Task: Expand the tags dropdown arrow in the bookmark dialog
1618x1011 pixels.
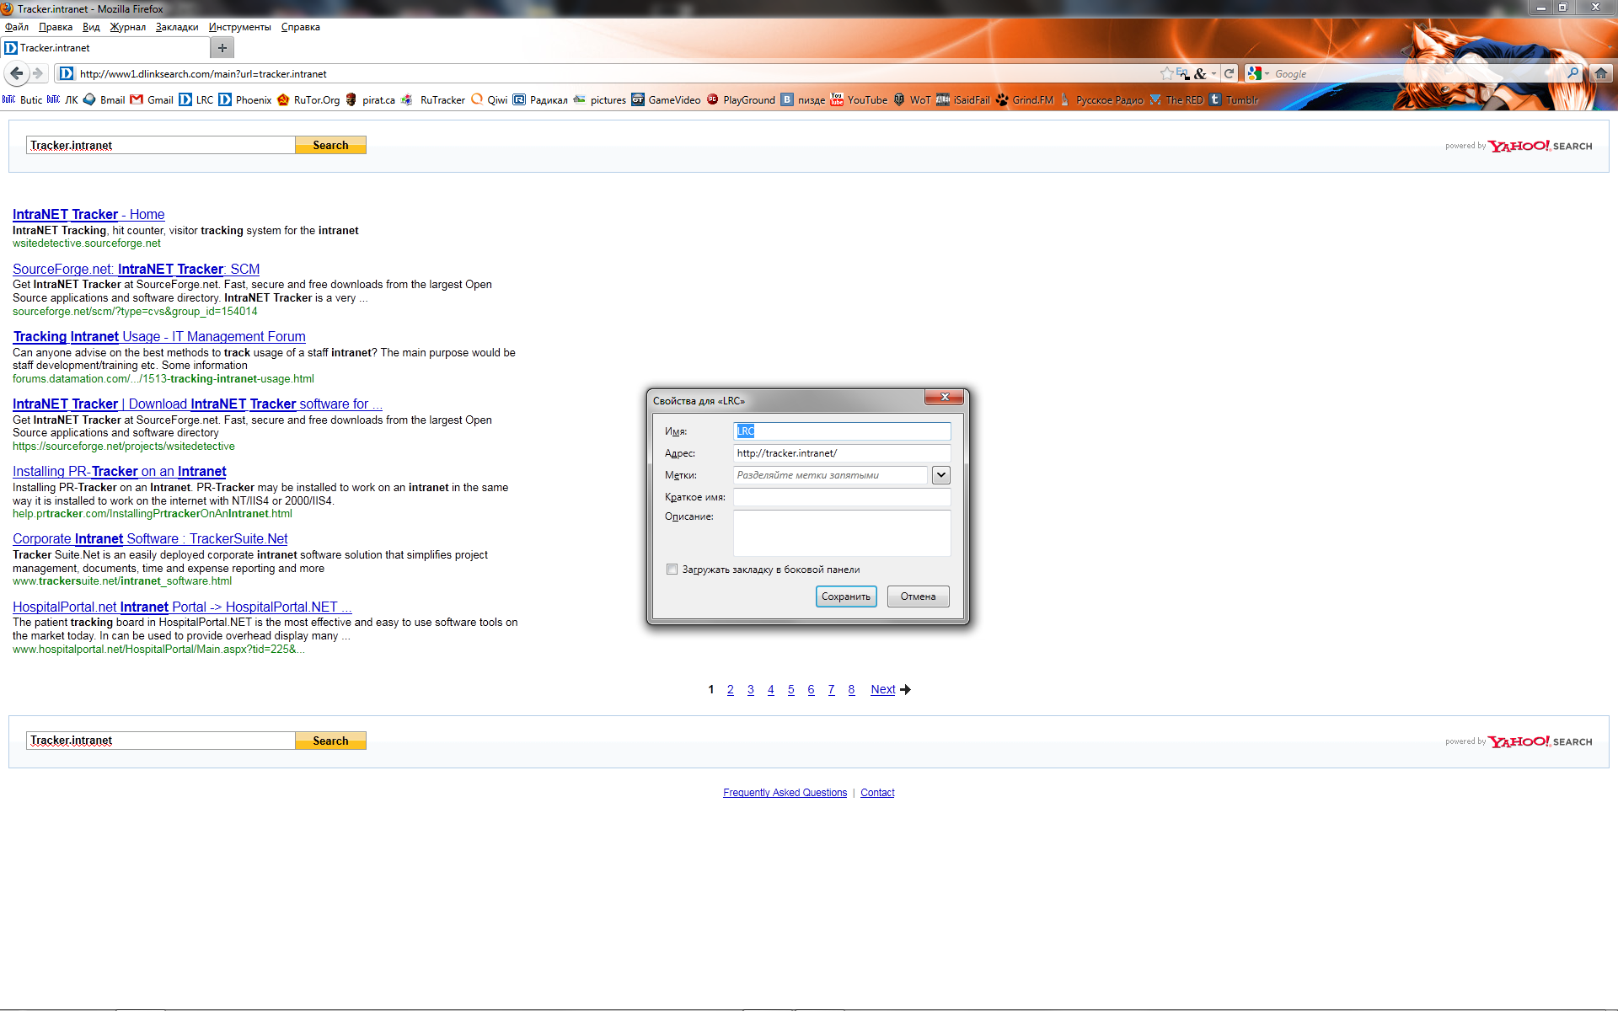Action: point(940,475)
